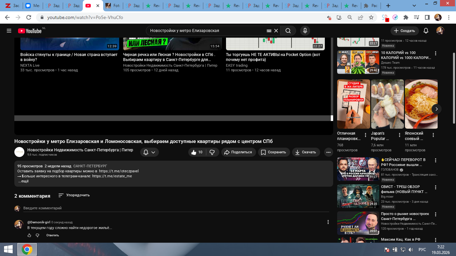This screenshot has height=256, width=456.
Task: Click the search magnifier button
Action: (288, 31)
